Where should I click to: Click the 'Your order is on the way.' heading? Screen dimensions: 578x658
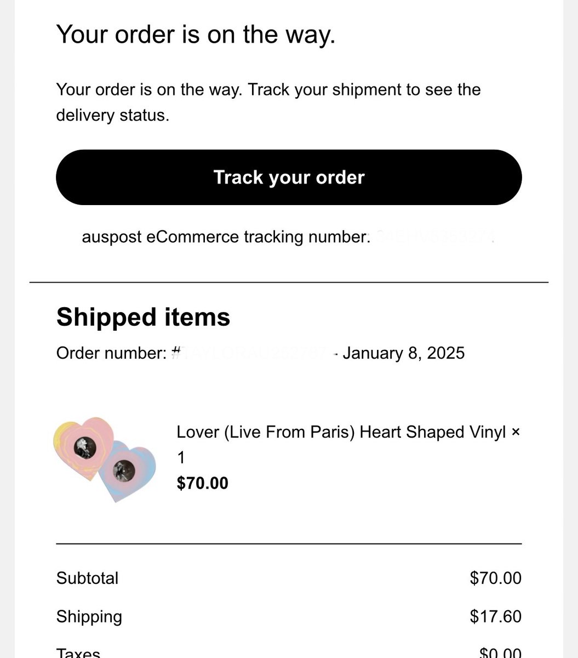pos(196,35)
